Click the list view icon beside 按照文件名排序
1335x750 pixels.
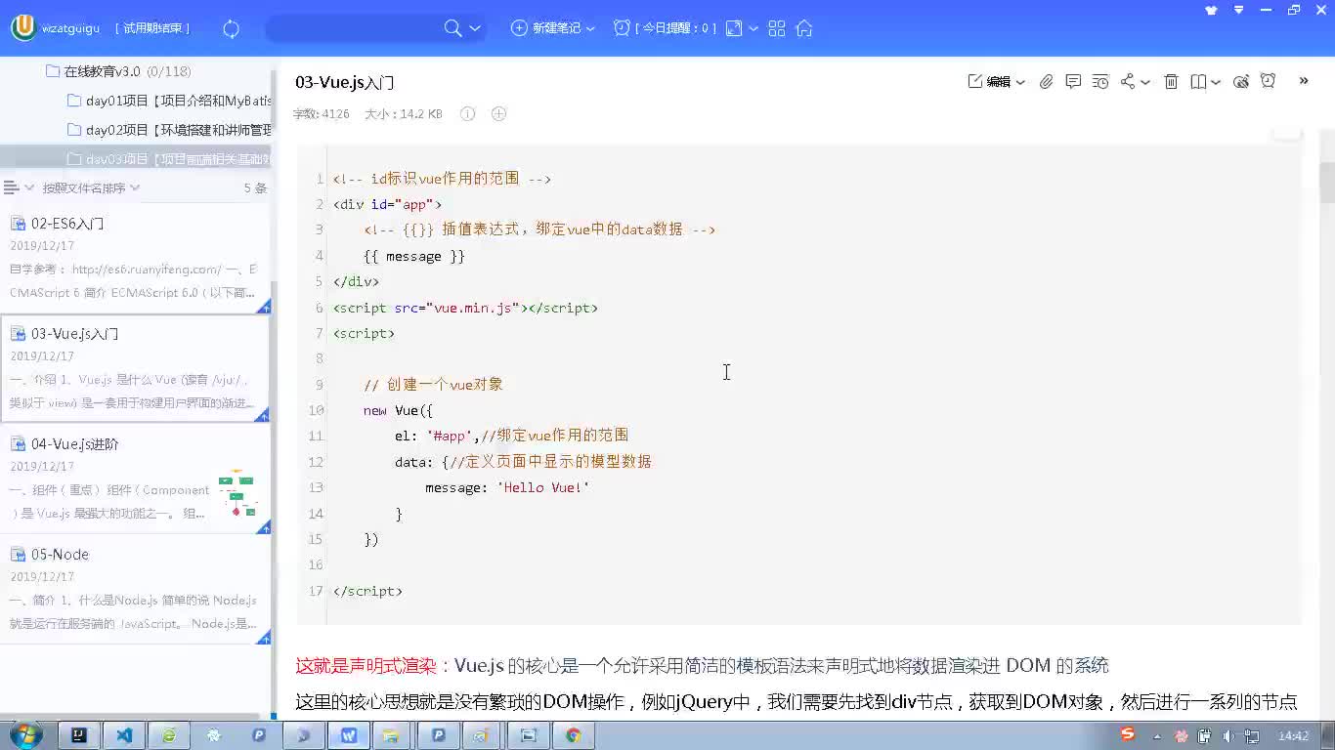click(x=11, y=187)
